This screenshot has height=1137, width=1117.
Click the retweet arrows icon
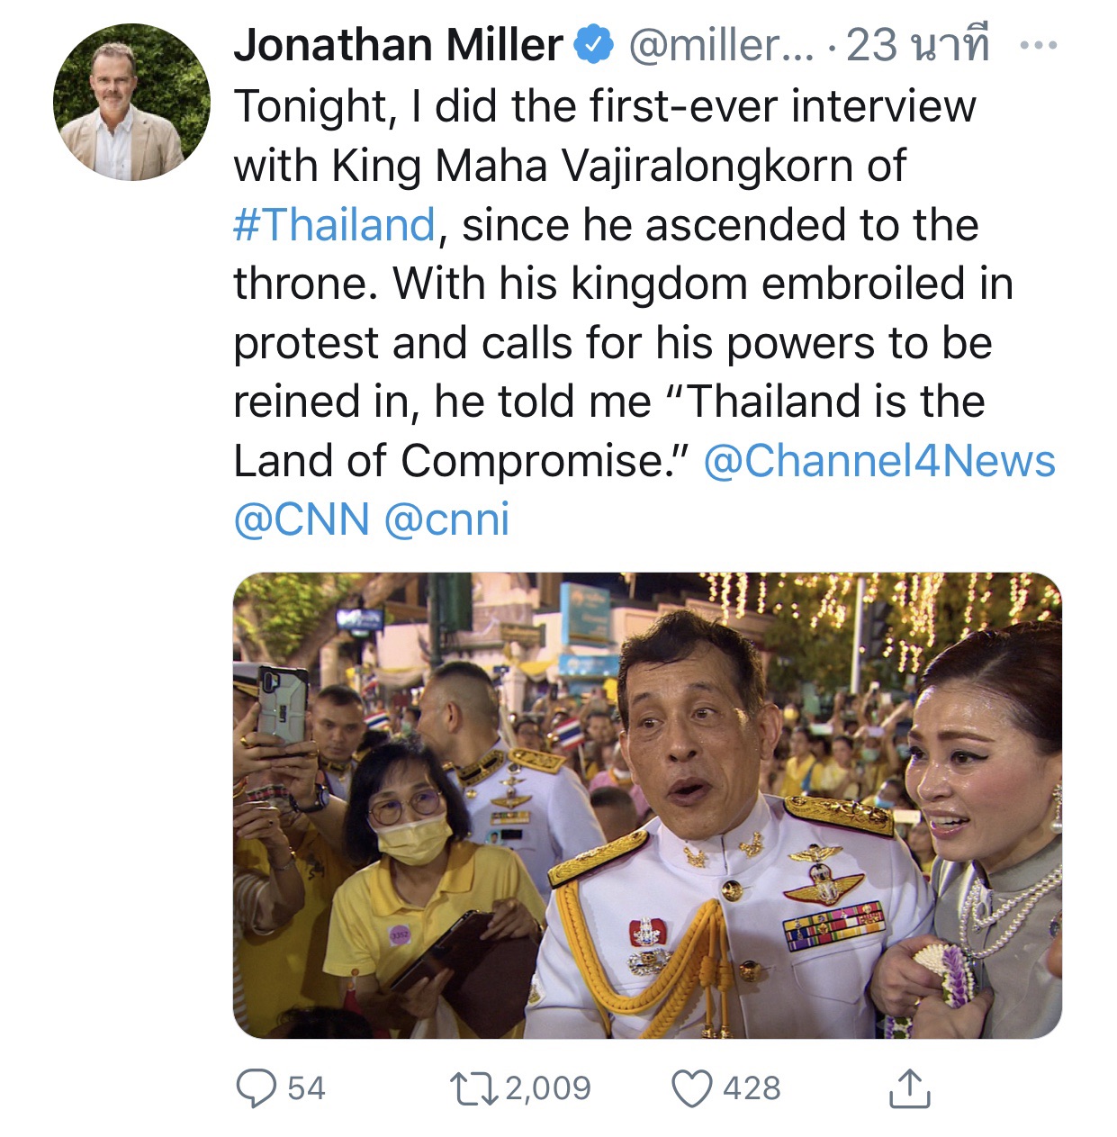tap(473, 1088)
